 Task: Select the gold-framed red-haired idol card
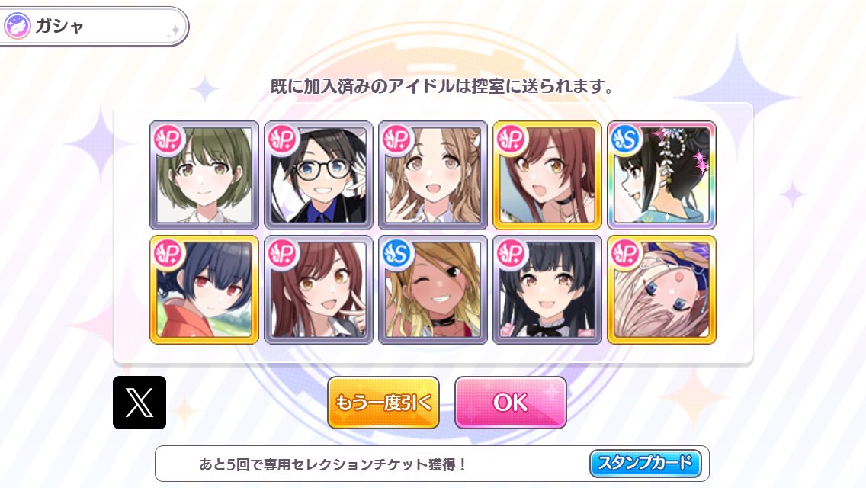(x=547, y=175)
